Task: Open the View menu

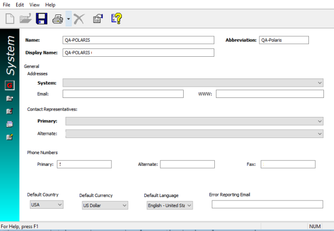Action: (35, 4)
